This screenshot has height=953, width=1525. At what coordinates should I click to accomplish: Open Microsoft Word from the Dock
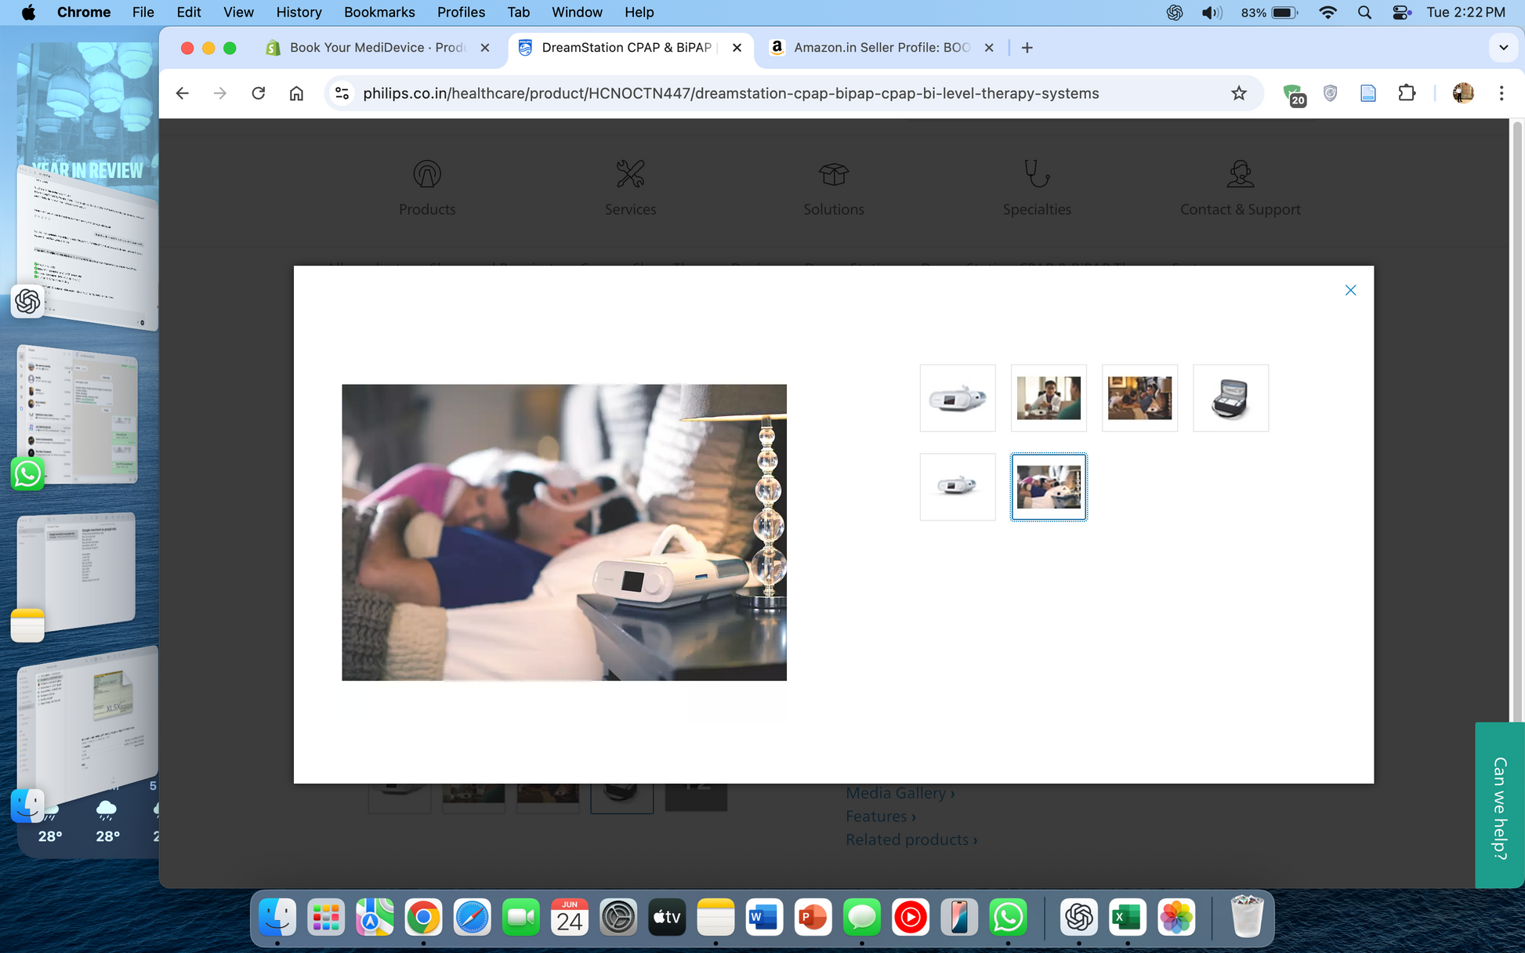click(764, 917)
